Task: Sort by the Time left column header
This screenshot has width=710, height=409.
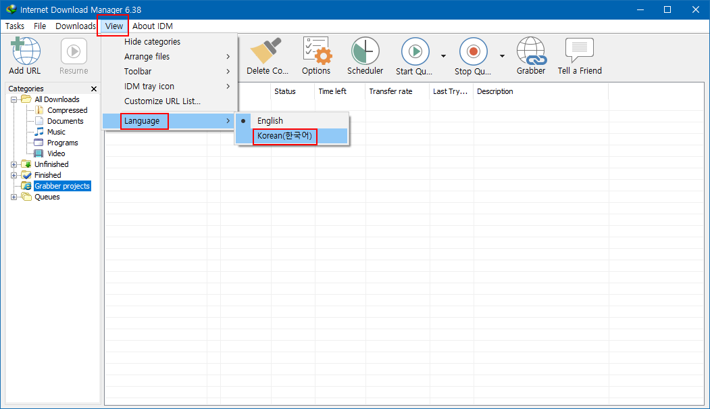Action: (340, 91)
